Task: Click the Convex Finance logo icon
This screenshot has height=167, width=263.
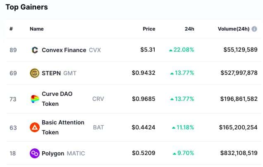Action: (35, 50)
